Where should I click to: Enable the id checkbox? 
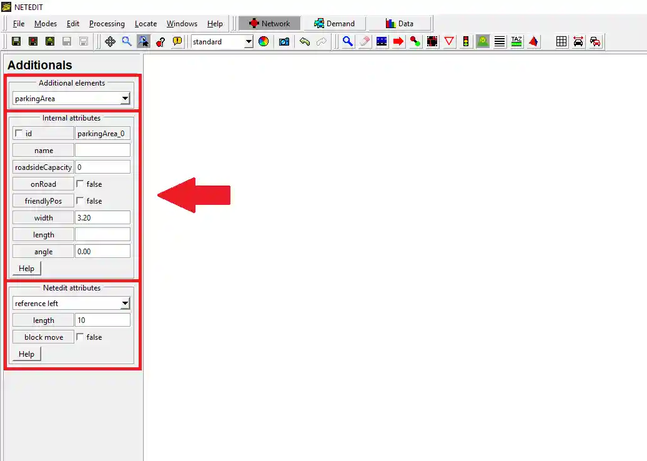tap(19, 133)
